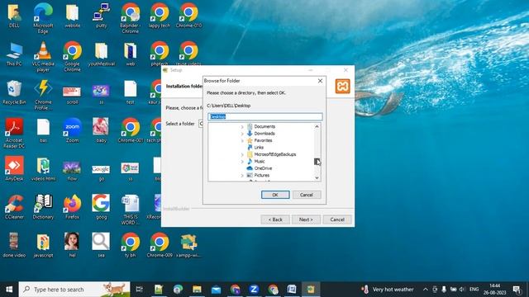The height and width of the screenshot is (297, 529).
Task: Select the hel photo desktop icon
Action: [x=72, y=246]
